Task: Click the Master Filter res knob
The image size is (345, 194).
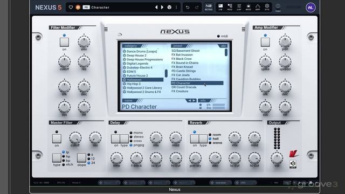Action: [95, 138]
